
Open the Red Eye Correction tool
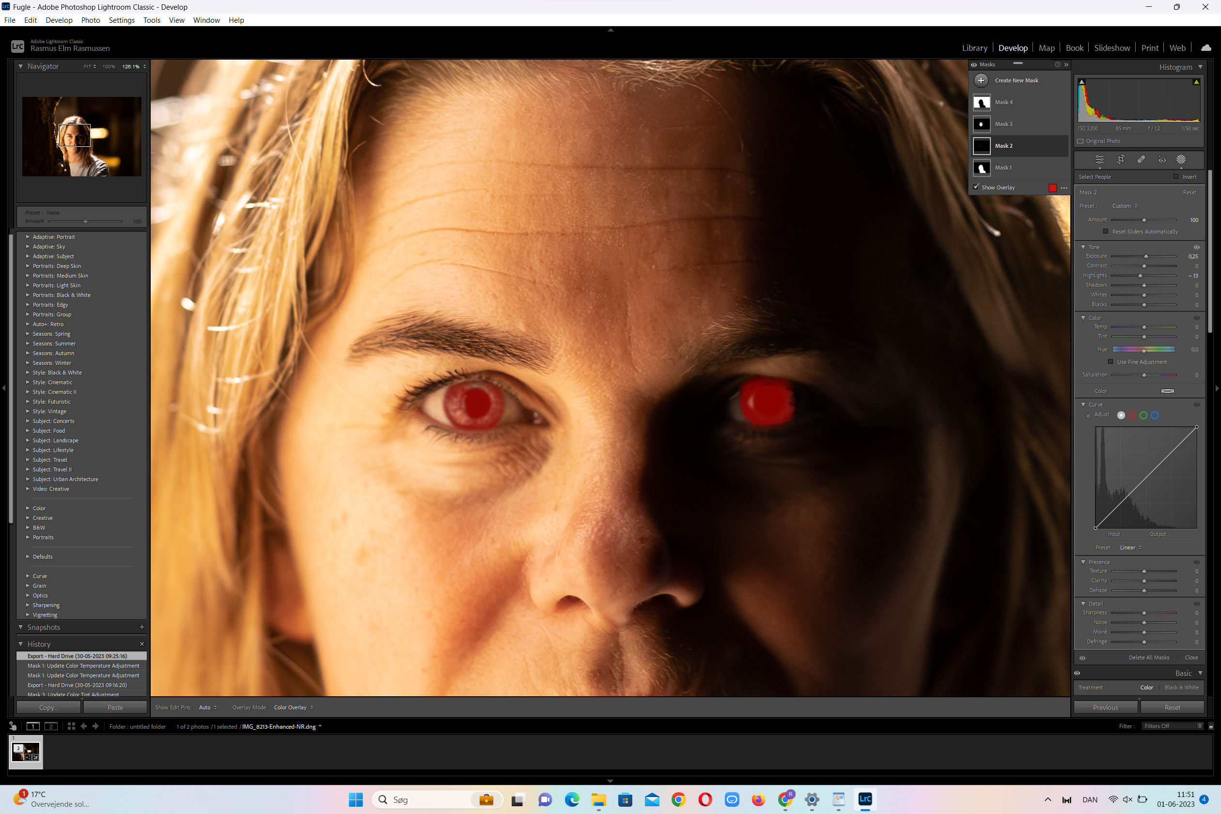point(1162,159)
